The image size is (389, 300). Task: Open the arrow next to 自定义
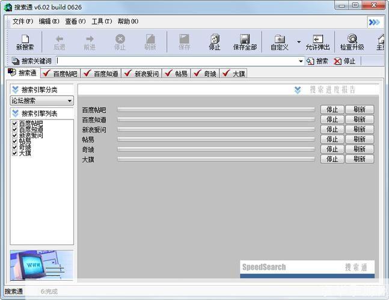pos(299,42)
